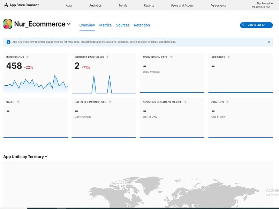The height and width of the screenshot is (209, 279).
Task: Open Sales Per Paying User help icon
Action: pos(110,102)
